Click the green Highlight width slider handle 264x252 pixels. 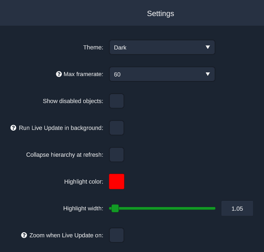pyautogui.click(x=115, y=208)
